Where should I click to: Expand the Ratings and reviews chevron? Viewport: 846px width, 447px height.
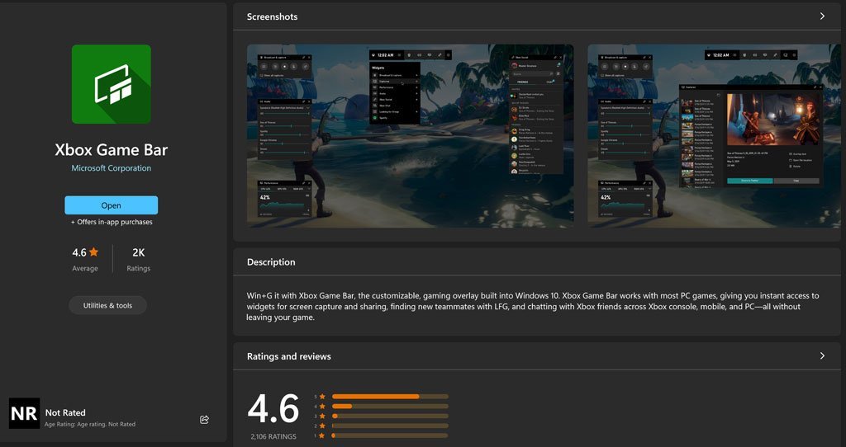coord(822,356)
